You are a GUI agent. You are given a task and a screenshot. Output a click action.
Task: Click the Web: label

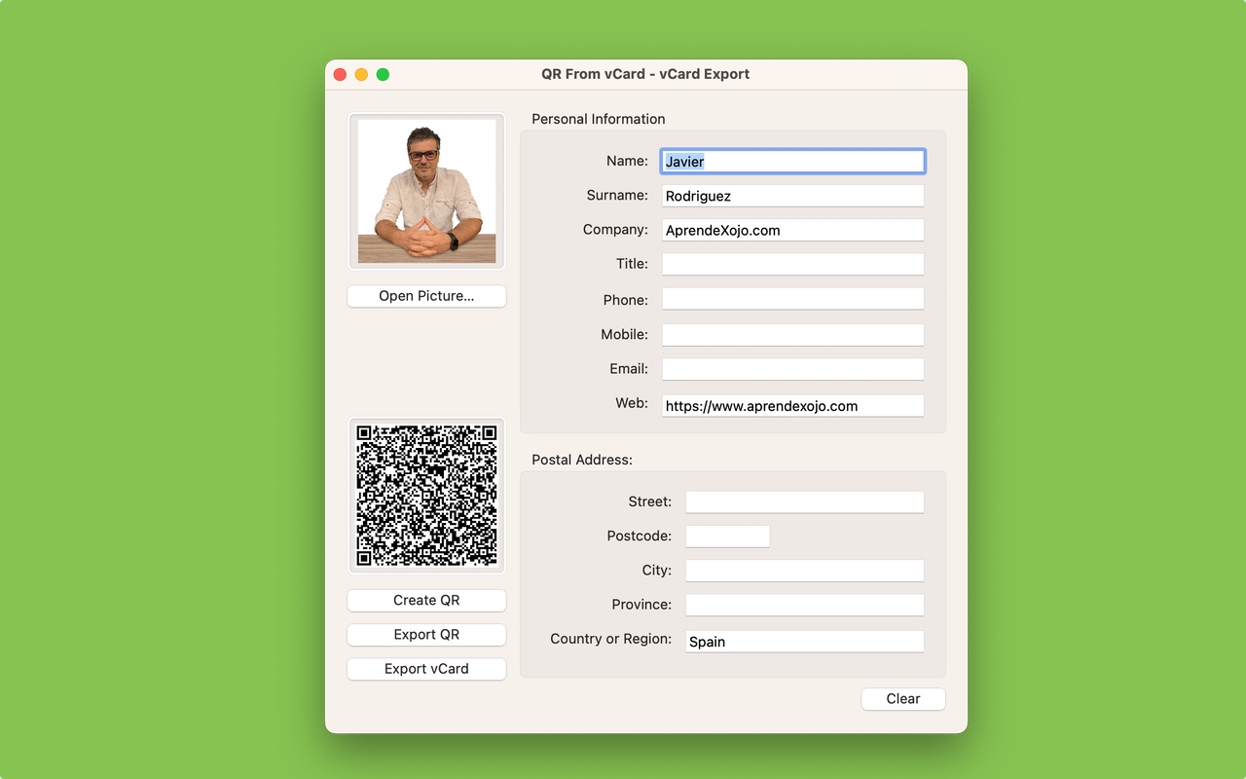632,402
